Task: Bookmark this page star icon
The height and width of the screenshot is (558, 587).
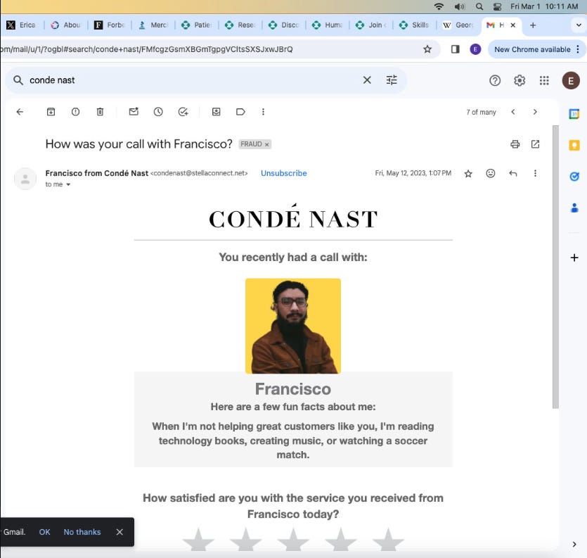Action: coord(427,49)
